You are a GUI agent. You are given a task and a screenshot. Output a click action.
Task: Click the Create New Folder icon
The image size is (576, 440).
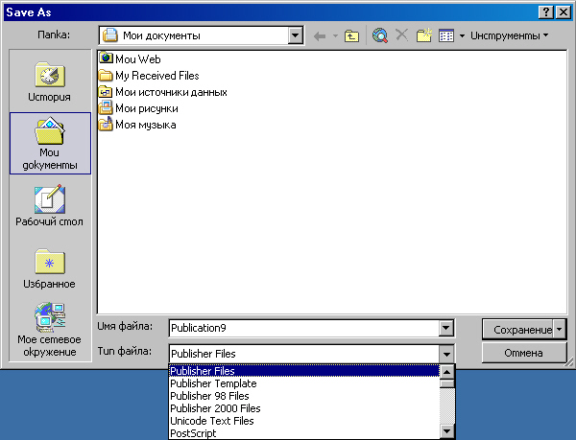[423, 35]
